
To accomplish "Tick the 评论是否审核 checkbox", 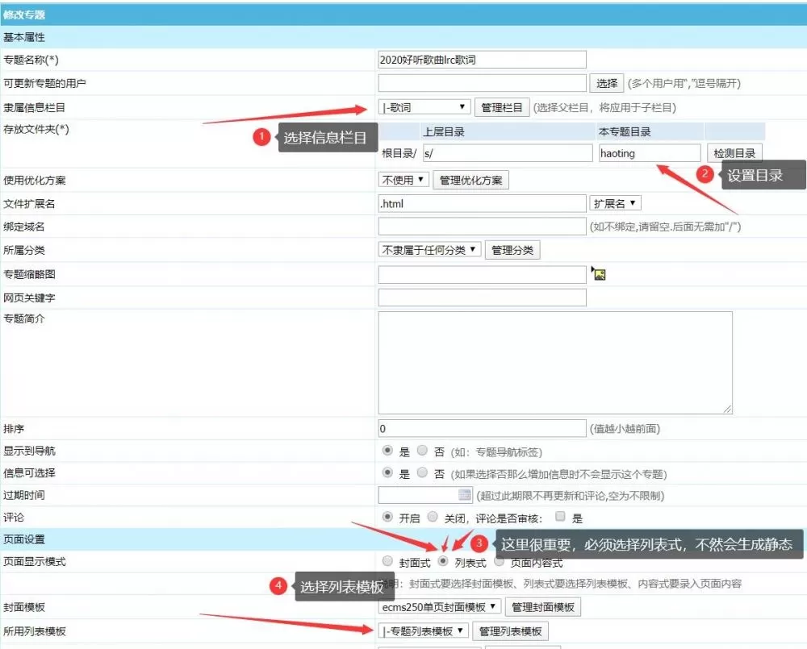I will coord(561,516).
